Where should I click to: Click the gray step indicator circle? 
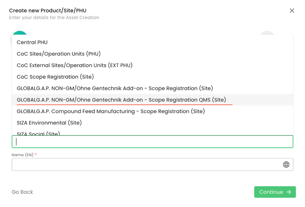[x=267, y=33]
